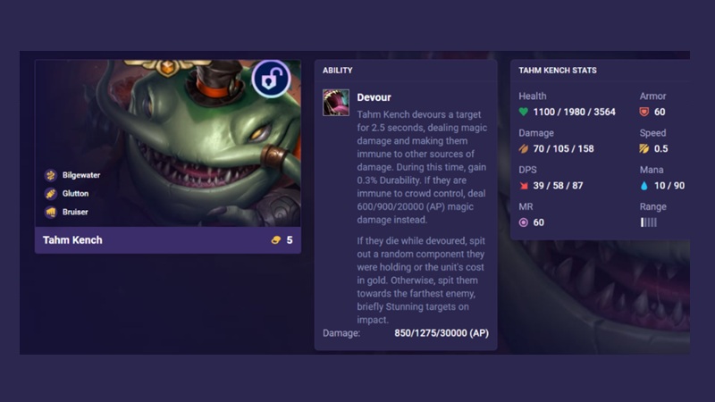
Task: Click the Bruiser trait icon
Action: pyautogui.click(x=51, y=212)
